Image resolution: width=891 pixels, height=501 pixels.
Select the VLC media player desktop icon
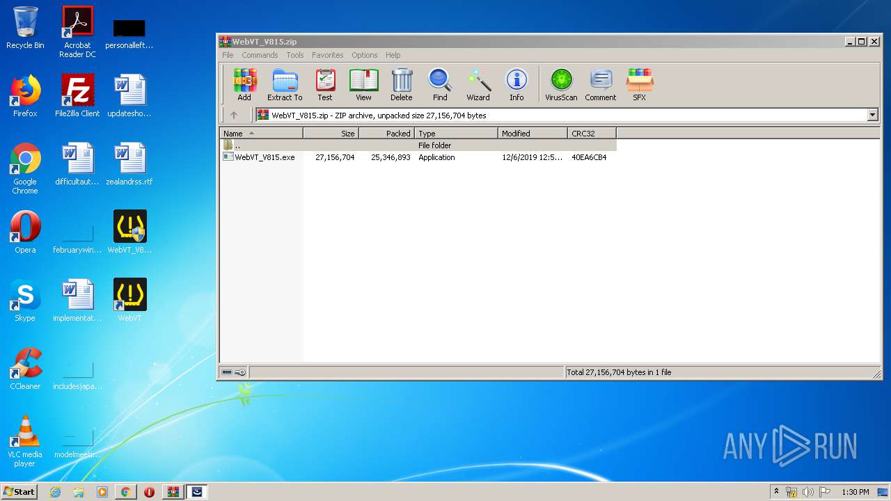pos(25,441)
